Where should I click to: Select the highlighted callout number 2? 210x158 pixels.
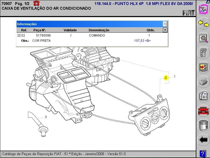pos(166,78)
